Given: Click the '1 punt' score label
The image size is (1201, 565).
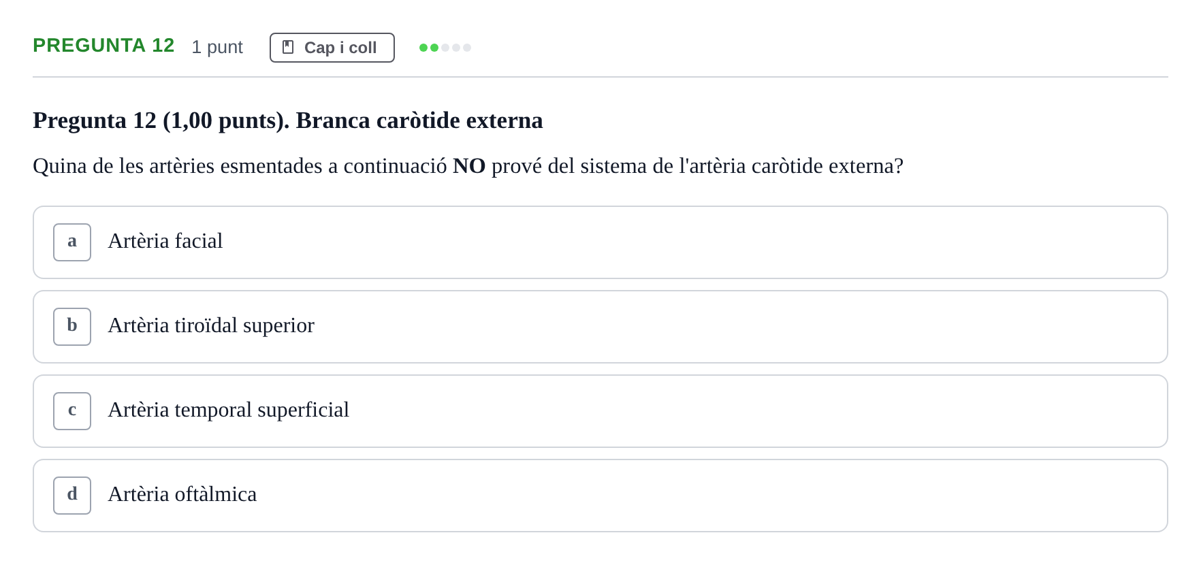Looking at the screenshot, I should (x=217, y=47).
